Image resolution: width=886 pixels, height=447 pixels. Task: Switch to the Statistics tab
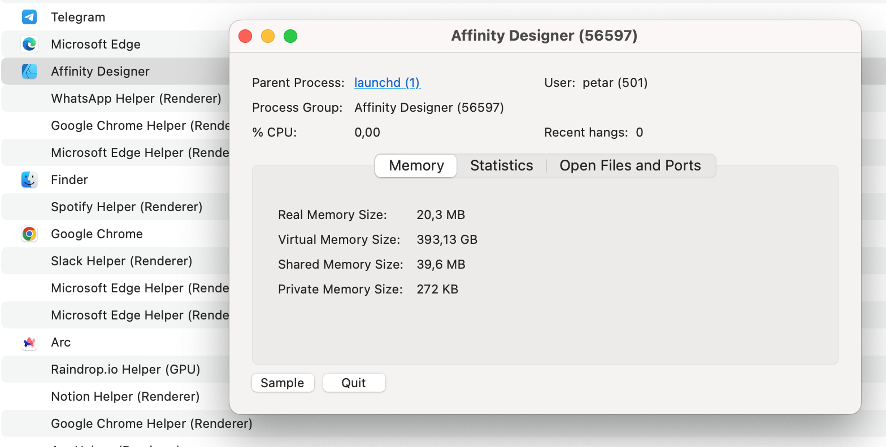[x=502, y=165]
